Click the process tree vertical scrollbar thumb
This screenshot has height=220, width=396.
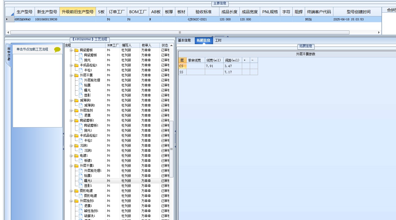click(171, 149)
